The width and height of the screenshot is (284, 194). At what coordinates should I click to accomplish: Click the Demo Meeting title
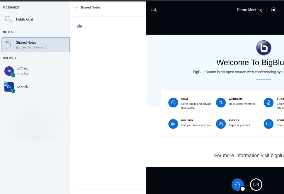(249, 10)
